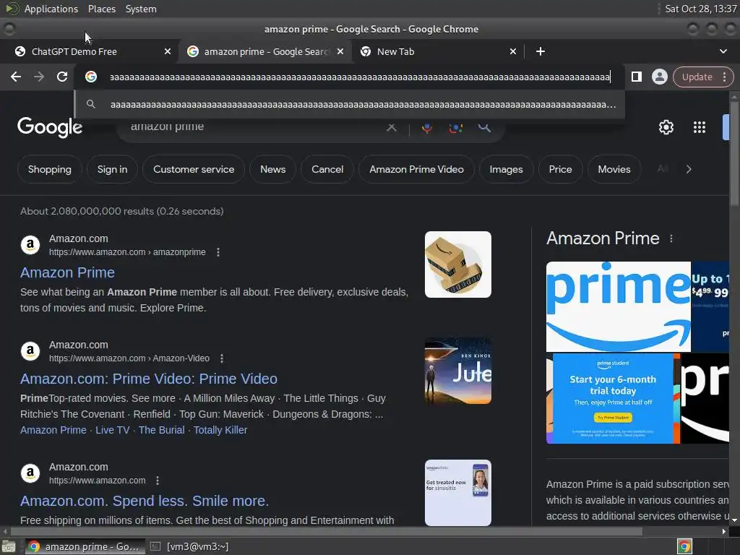This screenshot has height=555, width=740.
Task: Open the Totally Killer sitelink
Action: 220,430
